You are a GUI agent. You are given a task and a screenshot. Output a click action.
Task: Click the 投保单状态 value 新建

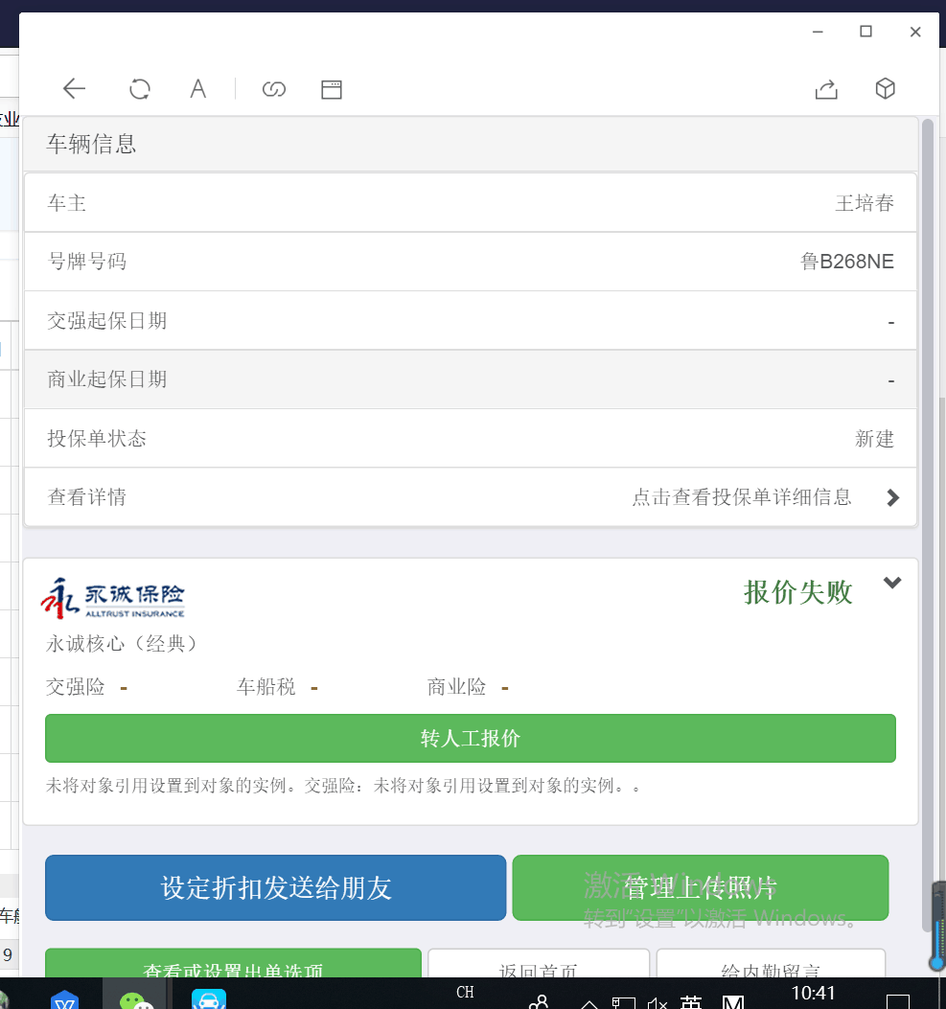coord(874,439)
